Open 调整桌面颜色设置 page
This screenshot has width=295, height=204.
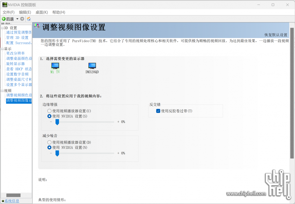[19, 59]
